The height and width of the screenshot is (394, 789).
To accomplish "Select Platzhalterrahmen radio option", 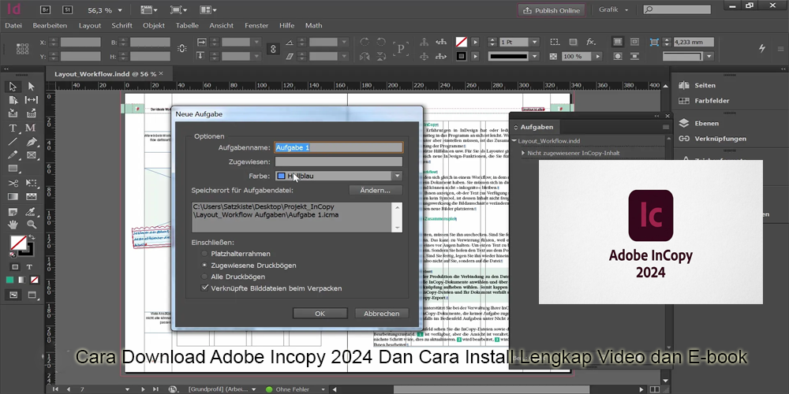I will (x=204, y=254).
